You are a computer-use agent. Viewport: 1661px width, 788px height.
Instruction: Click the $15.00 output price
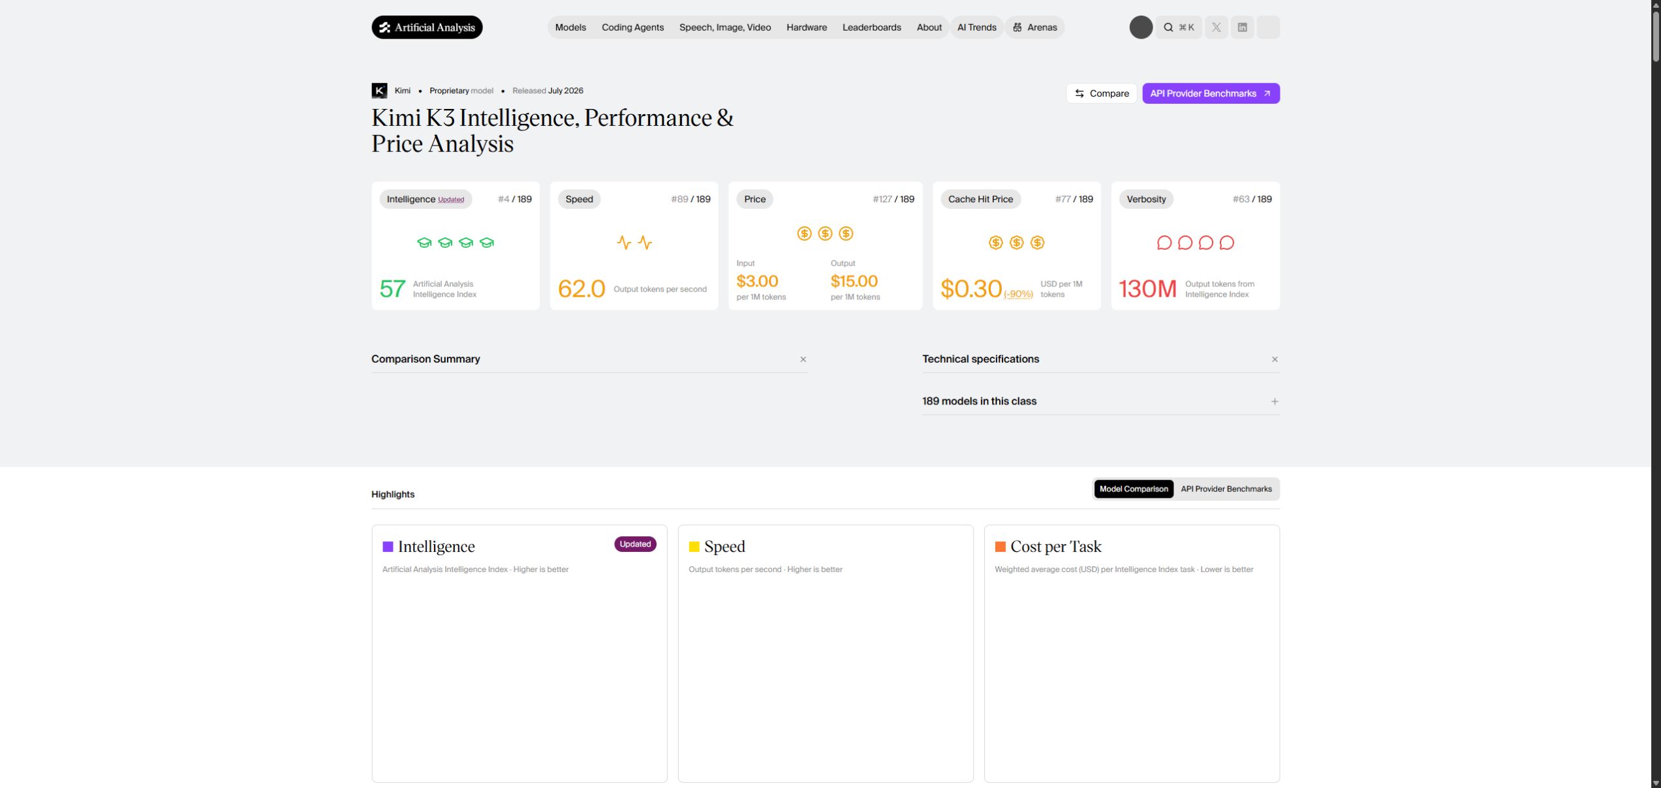pos(854,281)
